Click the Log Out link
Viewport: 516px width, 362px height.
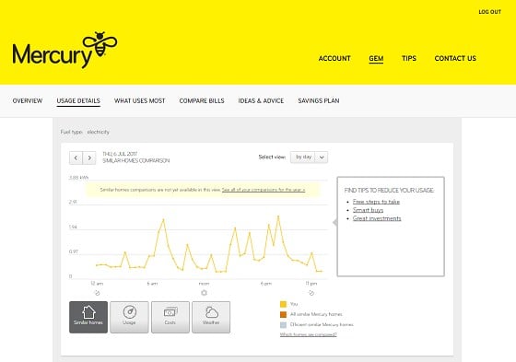[x=489, y=12]
